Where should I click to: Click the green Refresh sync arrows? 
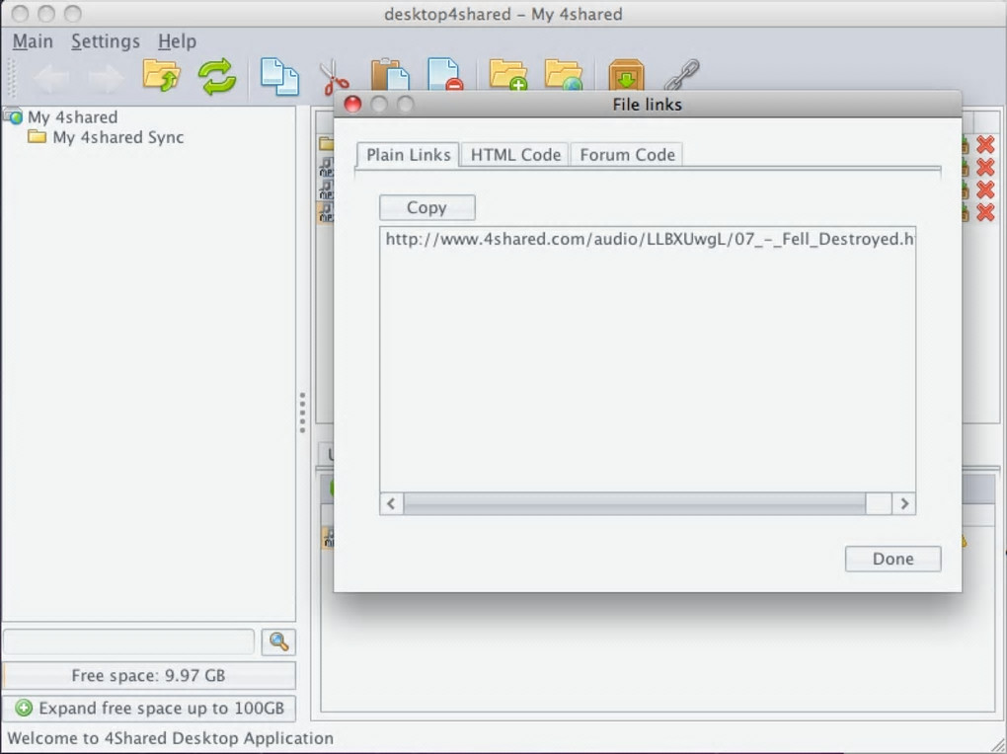(217, 77)
